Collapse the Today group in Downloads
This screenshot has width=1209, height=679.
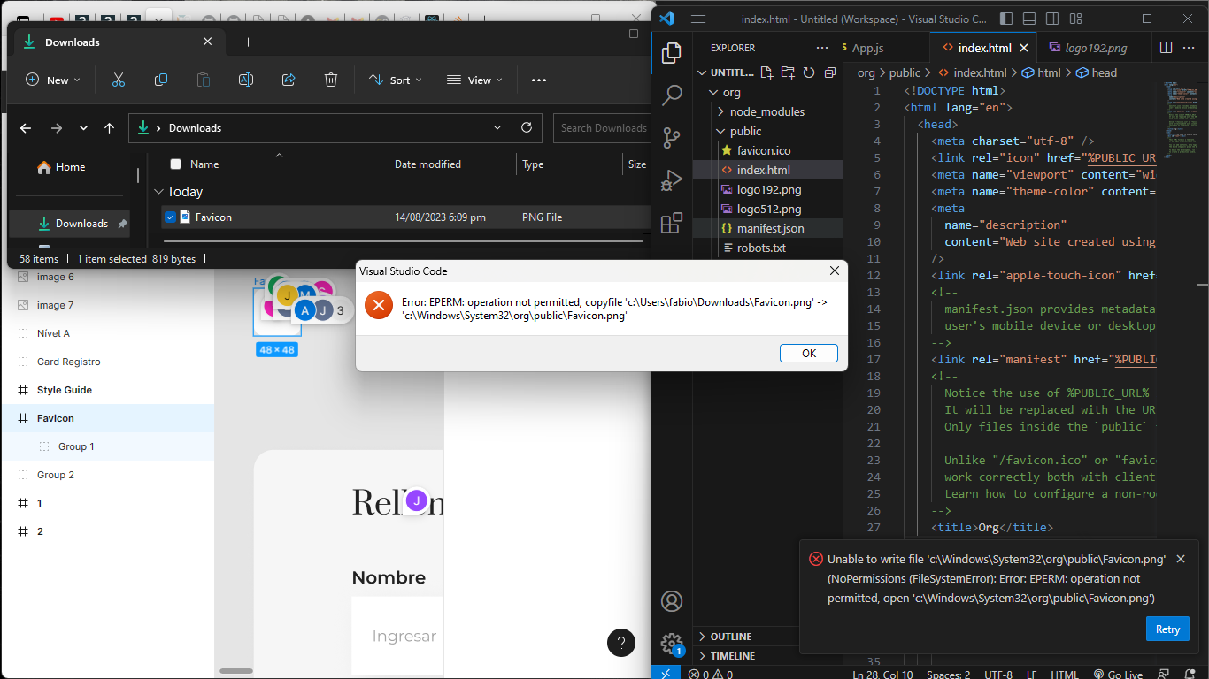[x=158, y=192]
